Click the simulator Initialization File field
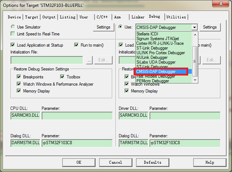 (47, 60)
